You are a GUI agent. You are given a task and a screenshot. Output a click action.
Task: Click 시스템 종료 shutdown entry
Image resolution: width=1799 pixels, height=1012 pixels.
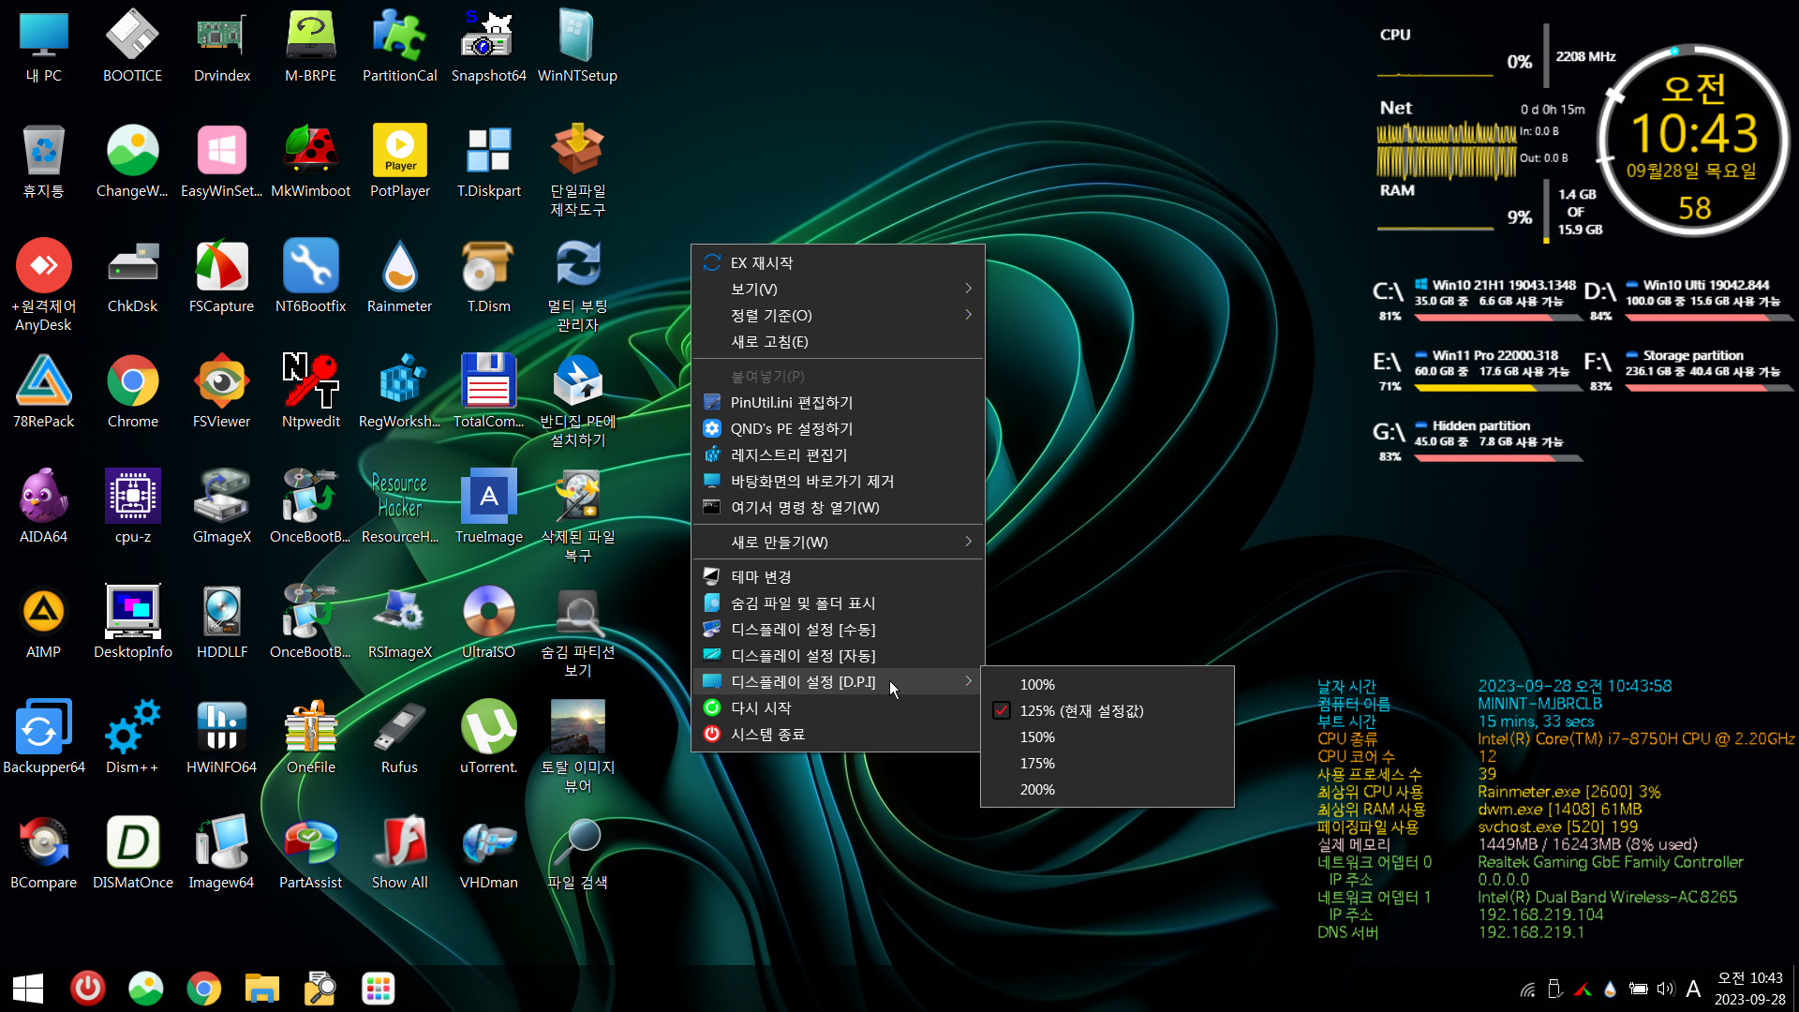tap(838, 735)
